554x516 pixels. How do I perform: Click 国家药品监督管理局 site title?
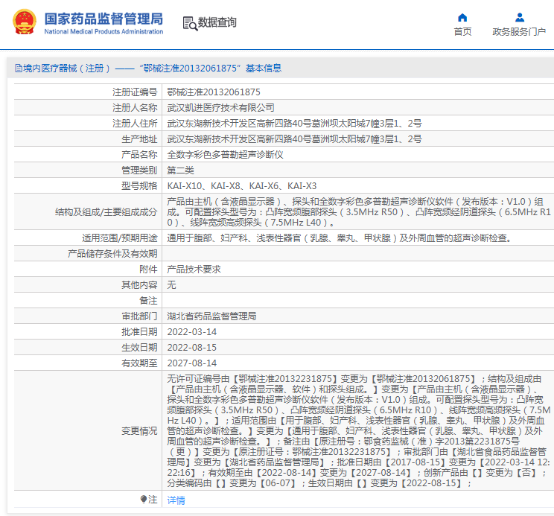point(104,19)
